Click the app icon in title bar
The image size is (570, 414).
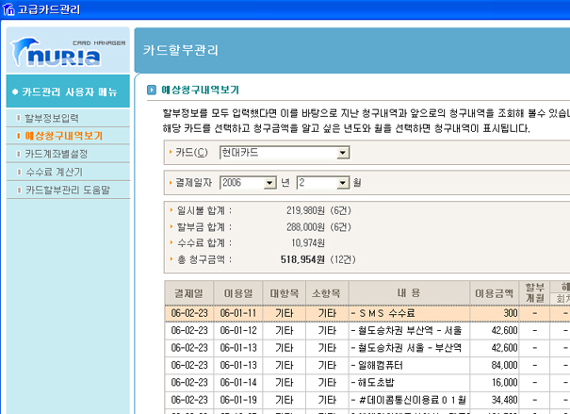point(9,9)
